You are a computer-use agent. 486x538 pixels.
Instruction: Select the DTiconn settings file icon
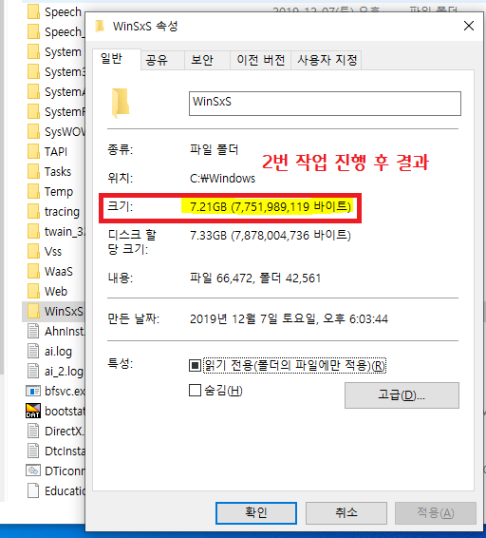click(x=33, y=471)
